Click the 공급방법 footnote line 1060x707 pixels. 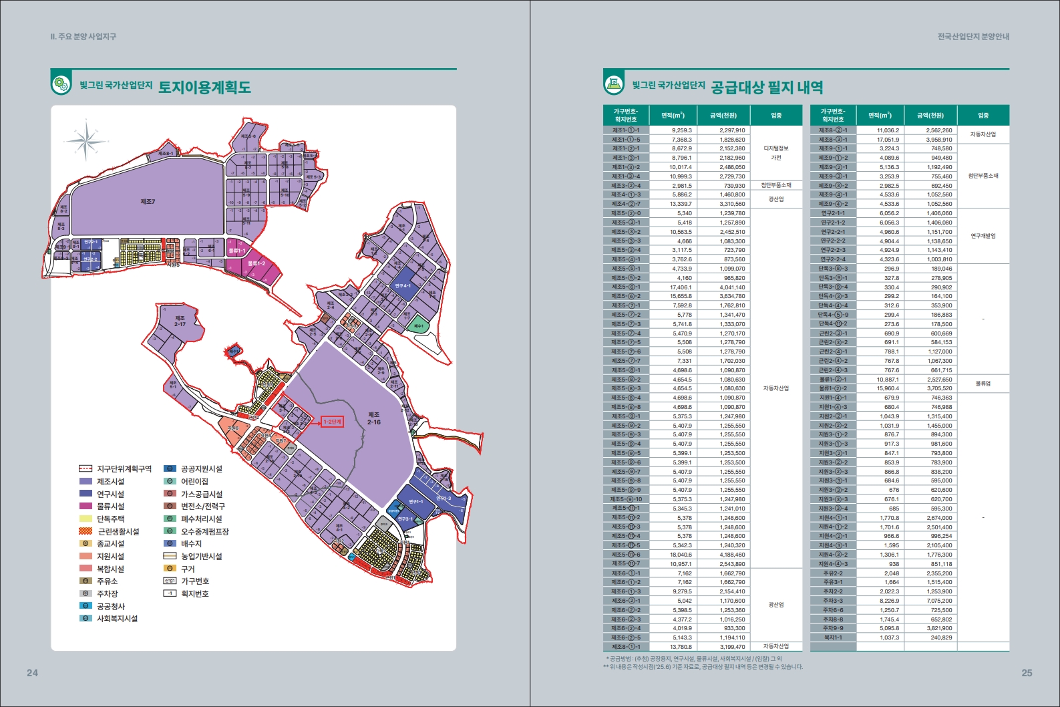click(694, 659)
